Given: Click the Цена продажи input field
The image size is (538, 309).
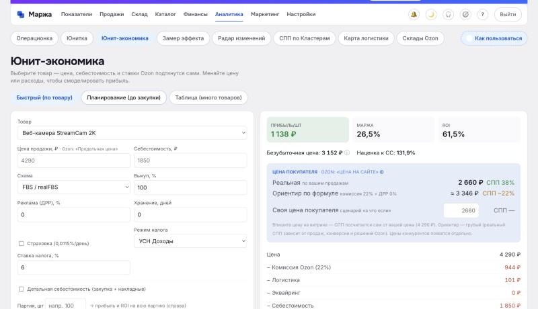Looking at the screenshot, I should tap(74, 161).
